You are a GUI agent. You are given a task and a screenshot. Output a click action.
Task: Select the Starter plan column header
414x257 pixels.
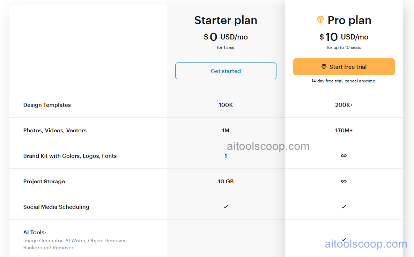point(226,20)
